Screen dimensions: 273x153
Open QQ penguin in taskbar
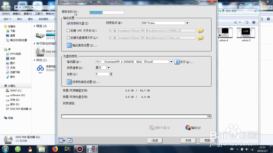click(30, 149)
